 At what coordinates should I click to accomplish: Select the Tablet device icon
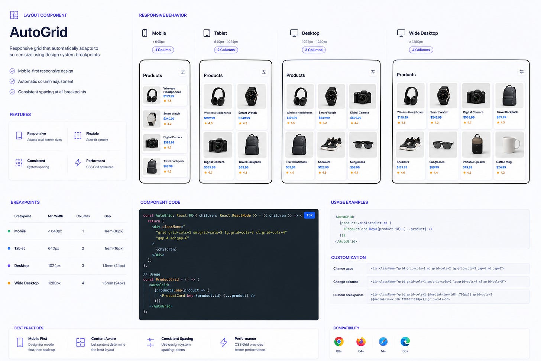point(207,33)
